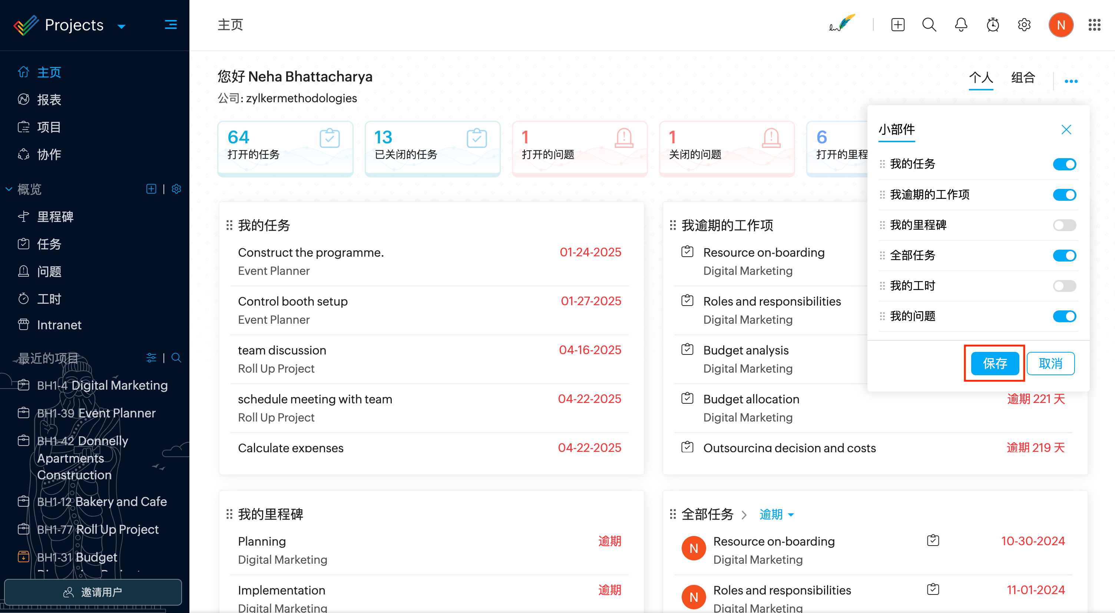The height and width of the screenshot is (613, 1115).
Task: Click the recent projects filter icon
Action: click(151, 358)
